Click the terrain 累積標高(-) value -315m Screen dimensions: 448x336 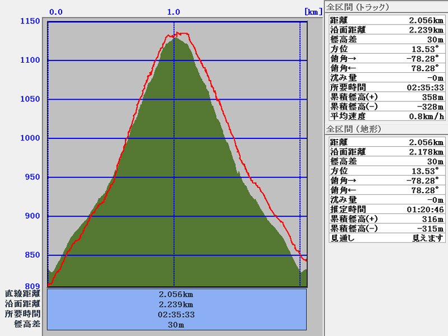433,228
